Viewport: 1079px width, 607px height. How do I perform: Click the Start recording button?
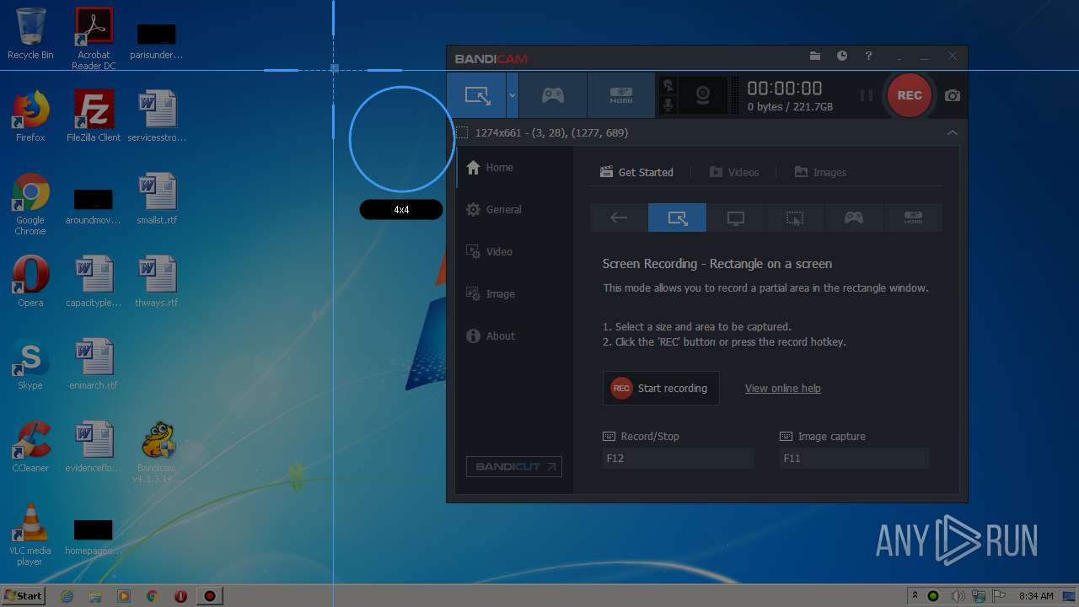pyautogui.click(x=661, y=388)
